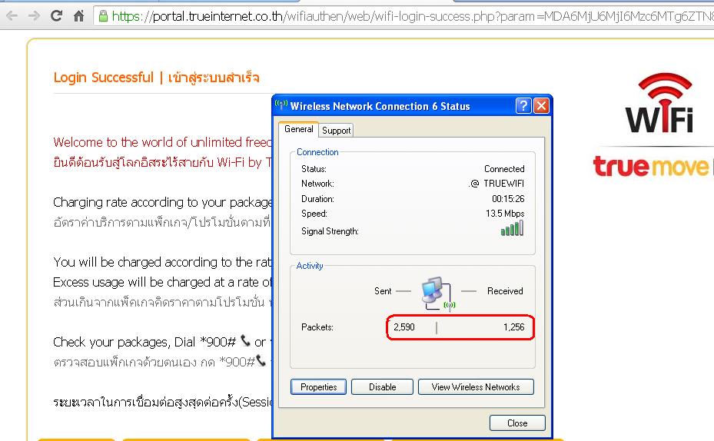Select the browser address bar URL

(405, 16)
